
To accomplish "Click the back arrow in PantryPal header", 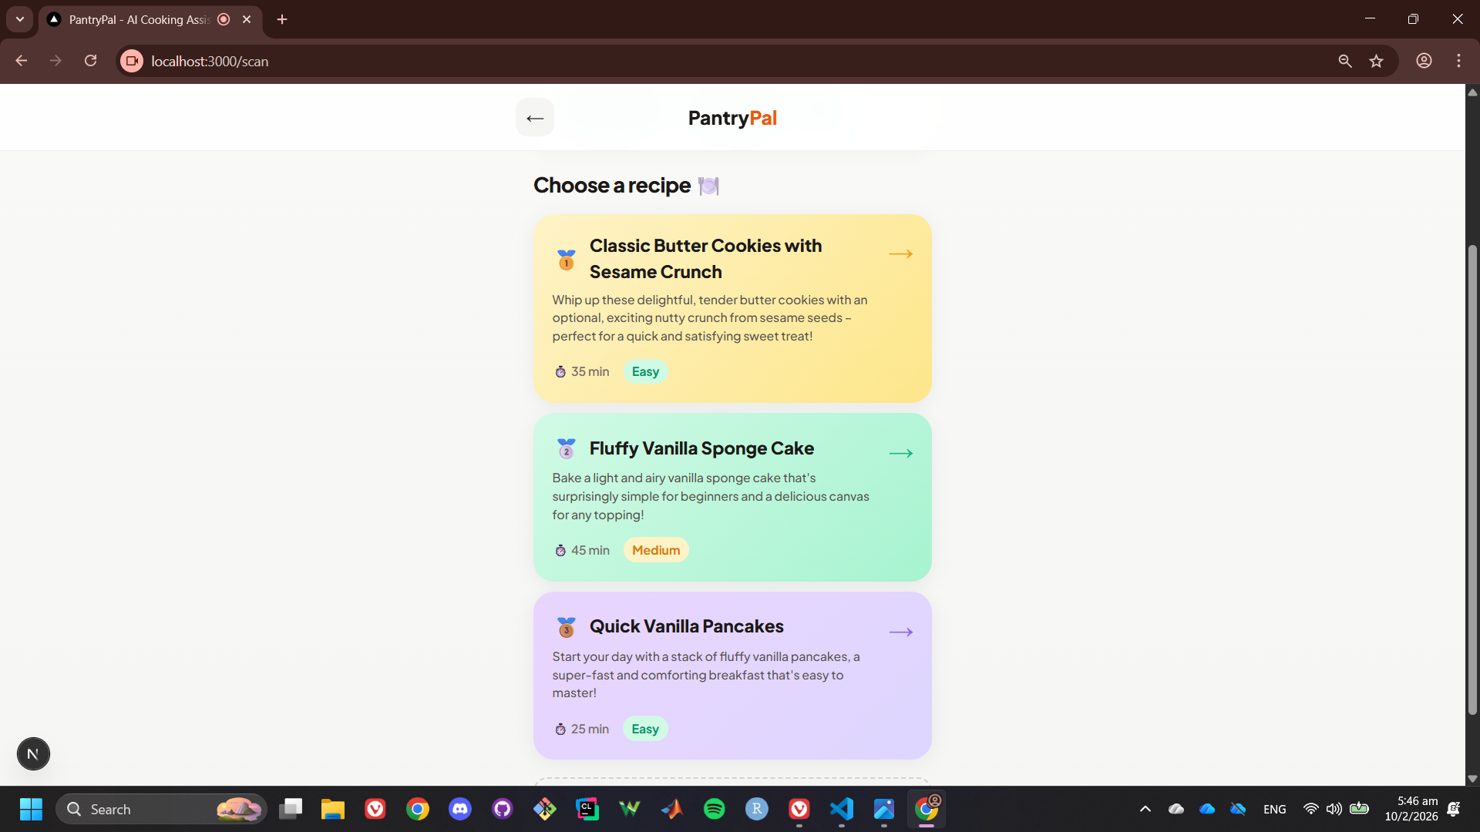I will pyautogui.click(x=535, y=118).
